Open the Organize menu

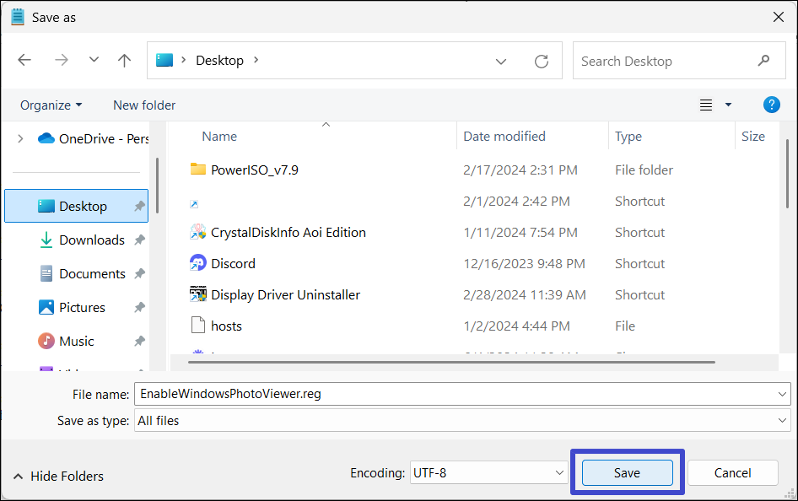coord(51,105)
